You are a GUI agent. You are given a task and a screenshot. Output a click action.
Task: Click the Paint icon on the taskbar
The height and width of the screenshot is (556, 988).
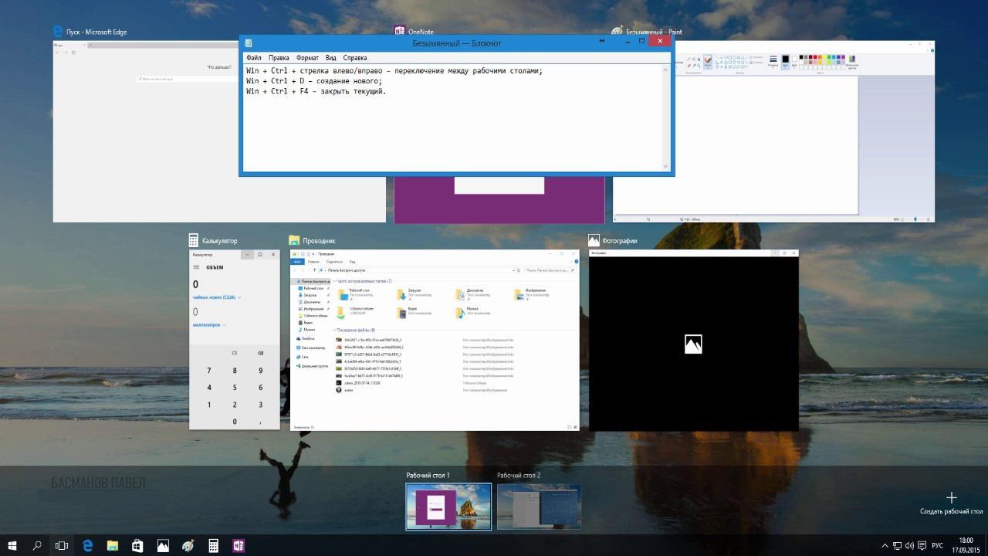[188, 545]
